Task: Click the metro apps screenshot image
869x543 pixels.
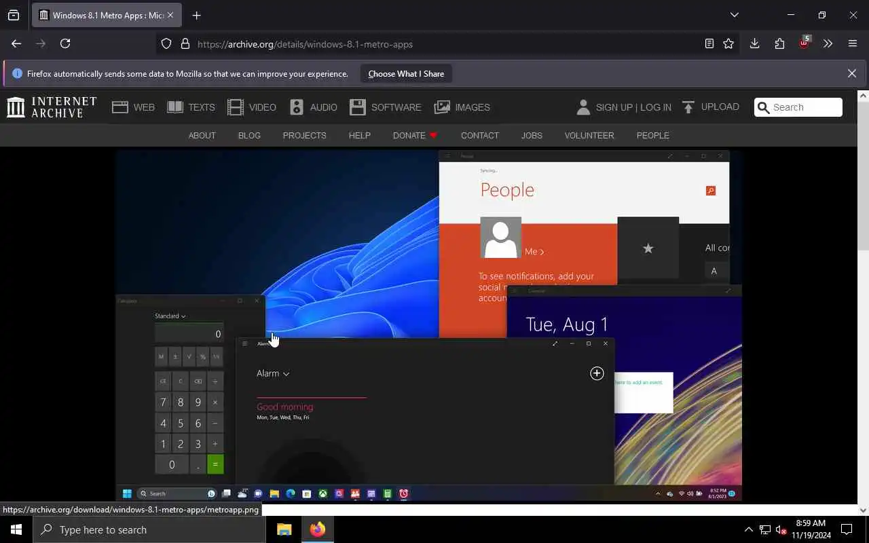Action: pos(428,325)
